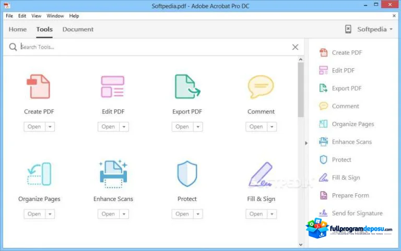Click the scrollbar up arrow
This screenshot has height=251, width=401.
click(301, 59)
